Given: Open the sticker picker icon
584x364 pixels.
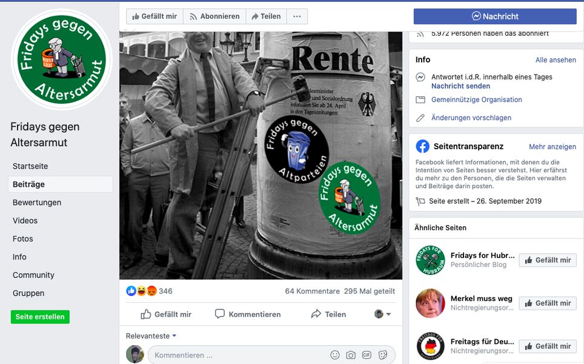Looking at the screenshot, I should pos(383,355).
